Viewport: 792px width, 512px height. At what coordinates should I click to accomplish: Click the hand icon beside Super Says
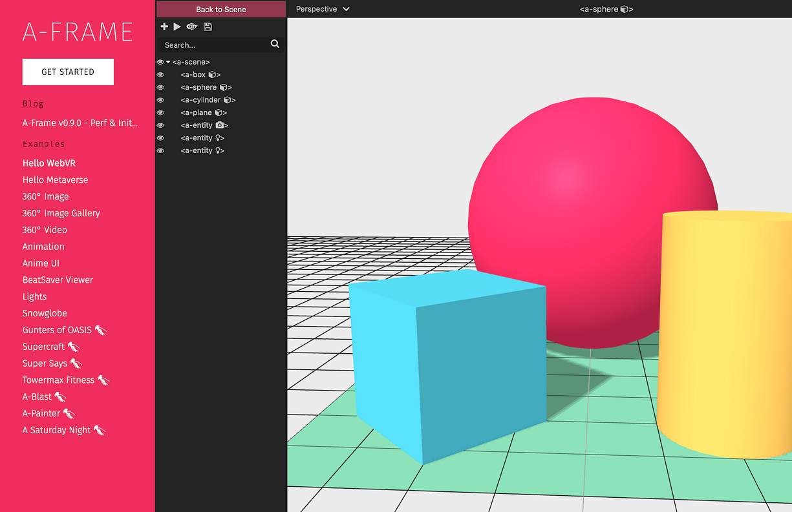click(76, 364)
